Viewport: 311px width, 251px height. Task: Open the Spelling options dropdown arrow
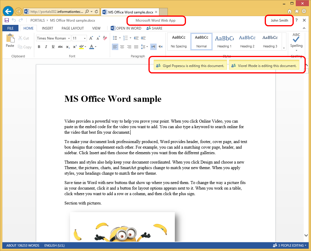point(296,50)
